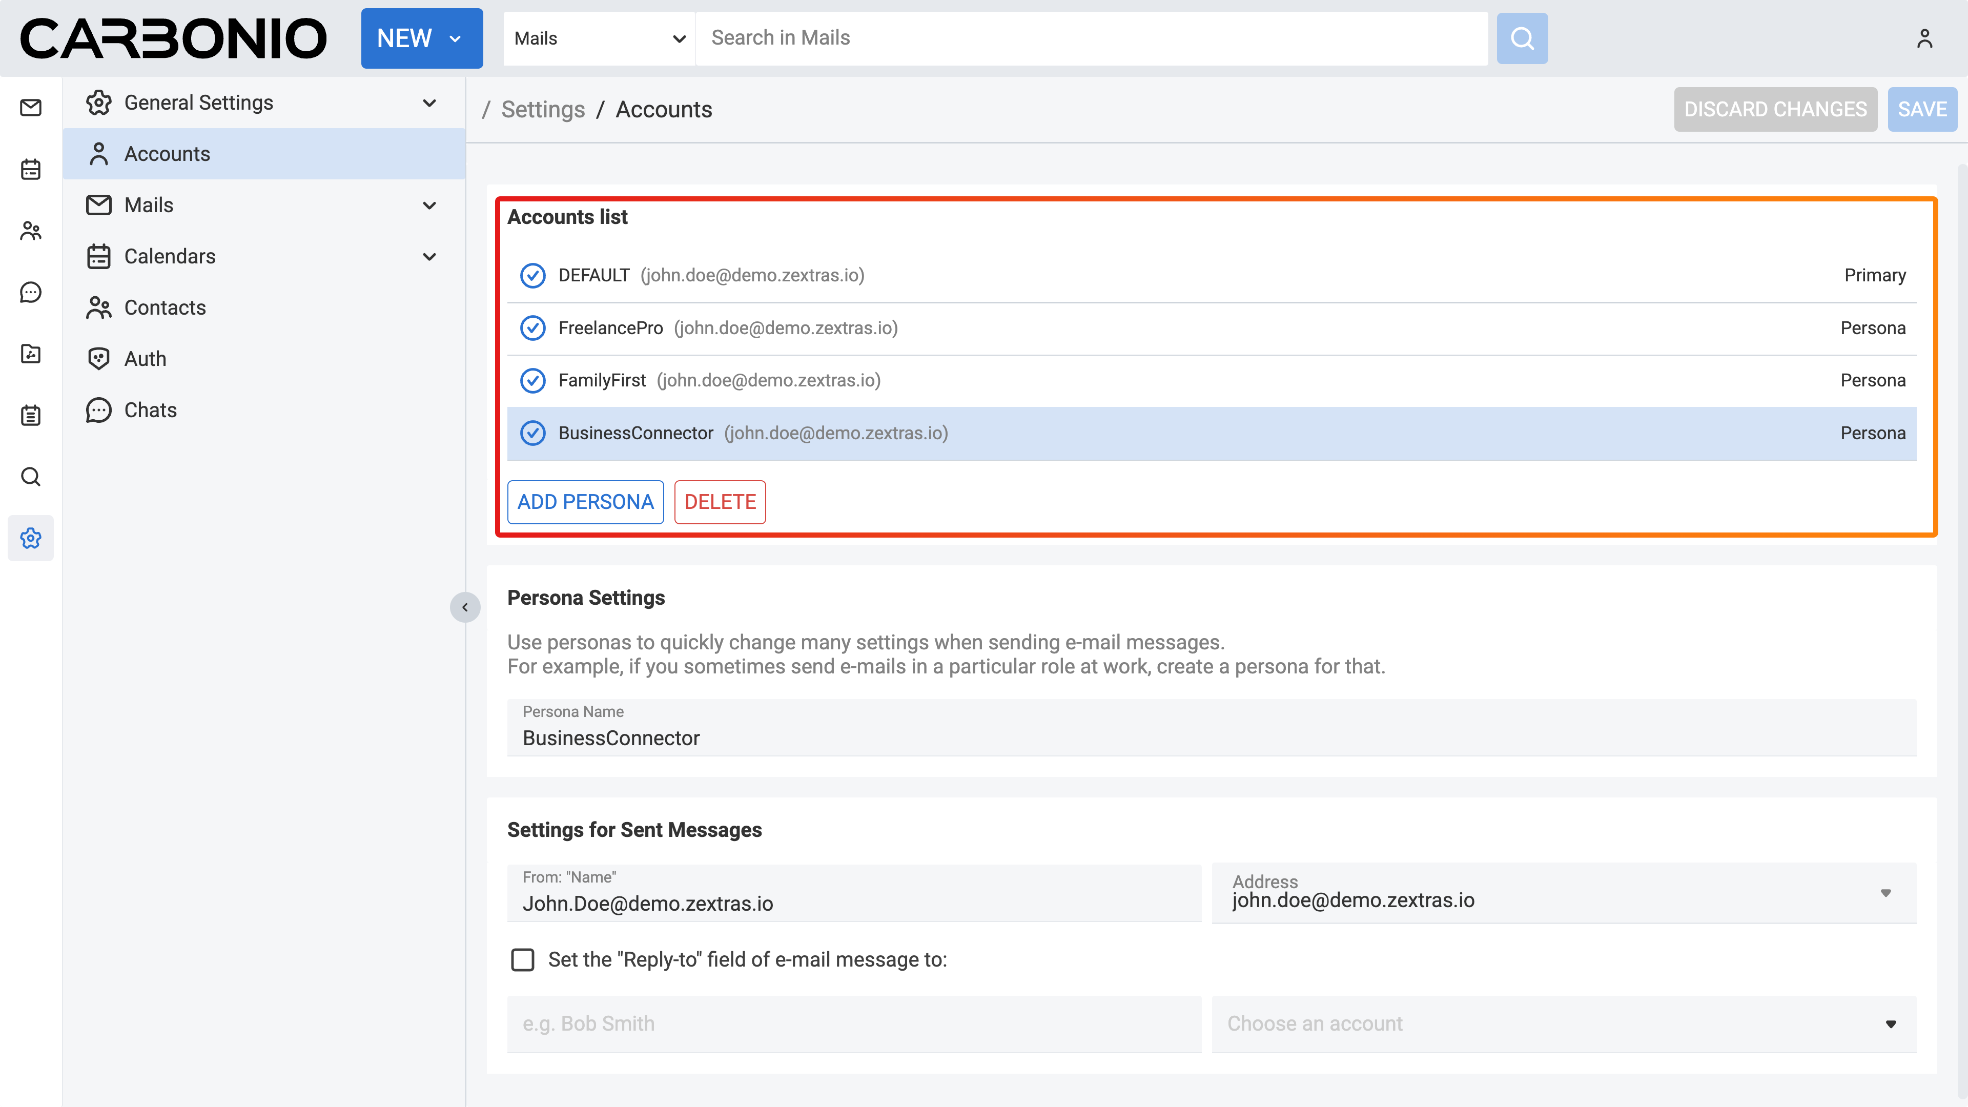Open Contacts app in left rail

(31, 231)
